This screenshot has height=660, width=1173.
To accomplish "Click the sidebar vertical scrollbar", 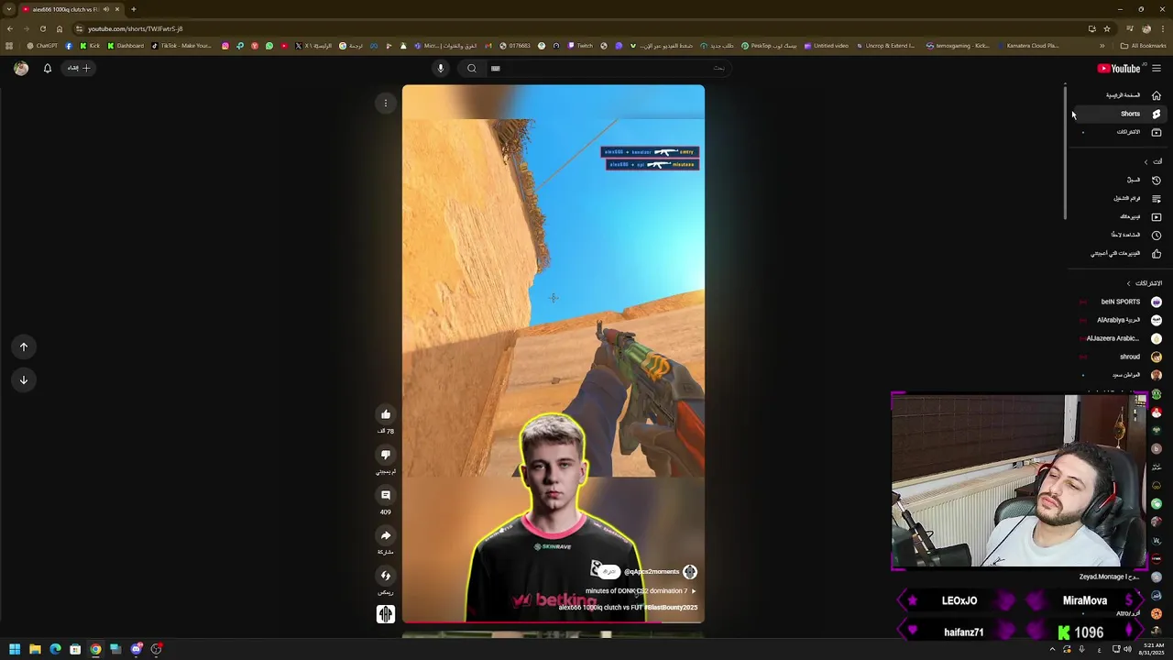I will point(1066,151).
